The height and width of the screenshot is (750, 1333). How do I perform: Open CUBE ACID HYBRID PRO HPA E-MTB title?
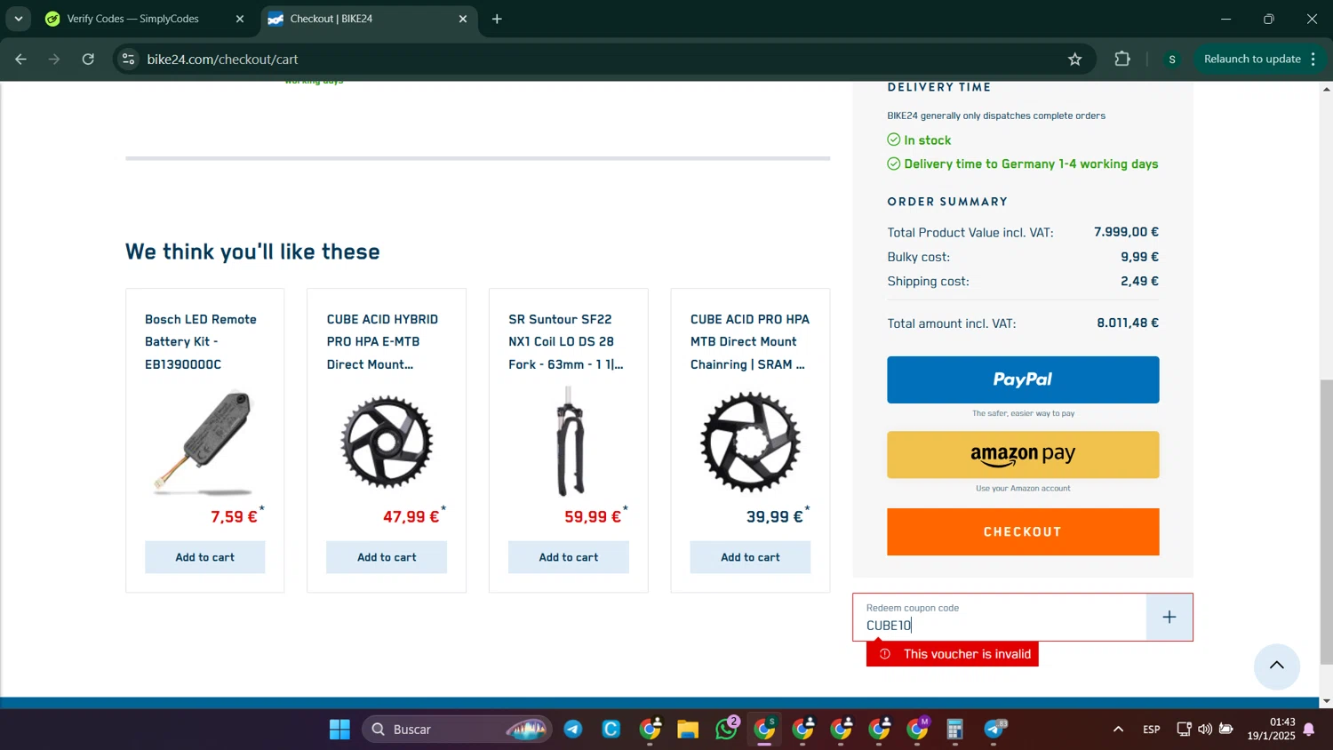tap(382, 342)
